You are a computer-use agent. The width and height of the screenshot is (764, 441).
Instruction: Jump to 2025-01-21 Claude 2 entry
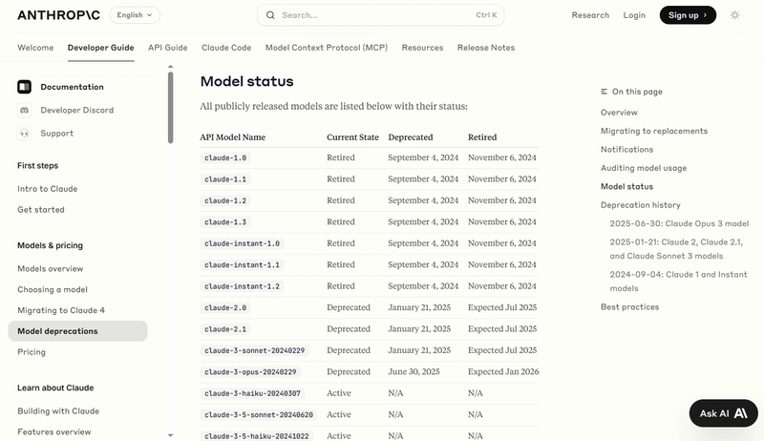[x=676, y=249]
